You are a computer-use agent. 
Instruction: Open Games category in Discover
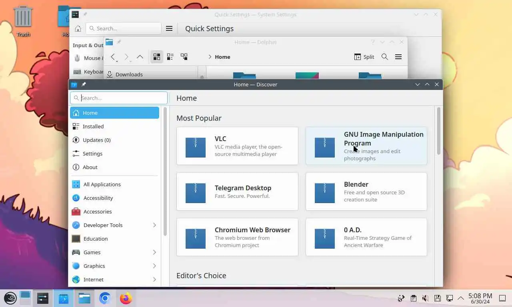coord(114,252)
